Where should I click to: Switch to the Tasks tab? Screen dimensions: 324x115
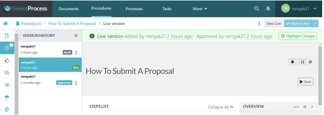(x=167, y=9)
